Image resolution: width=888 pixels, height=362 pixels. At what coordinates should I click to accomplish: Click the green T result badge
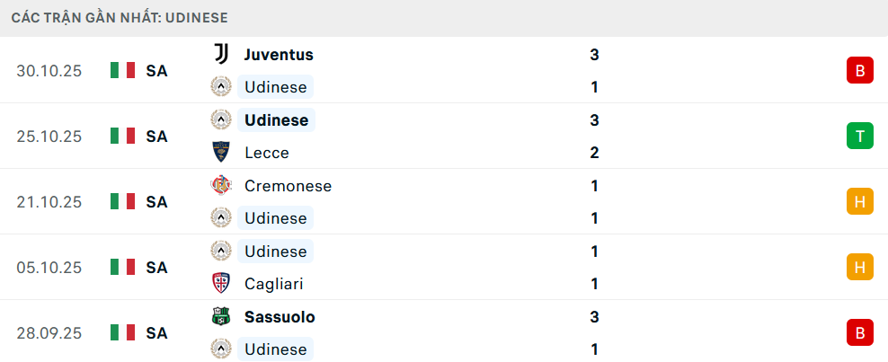[x=859, y=137]
